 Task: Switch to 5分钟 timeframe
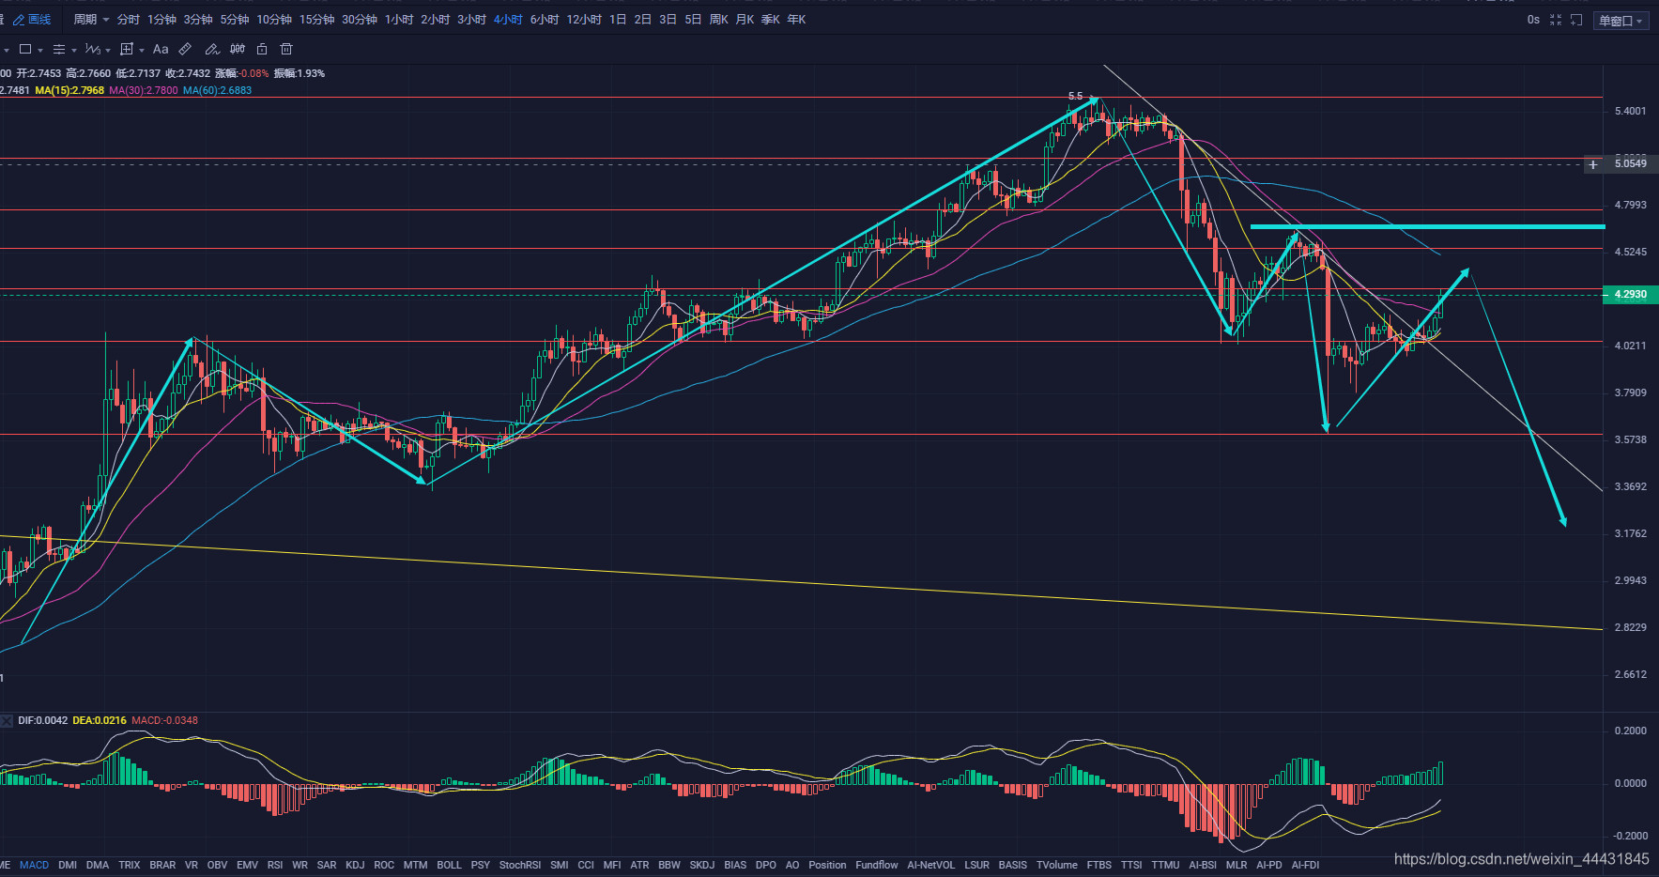[235, 20]
